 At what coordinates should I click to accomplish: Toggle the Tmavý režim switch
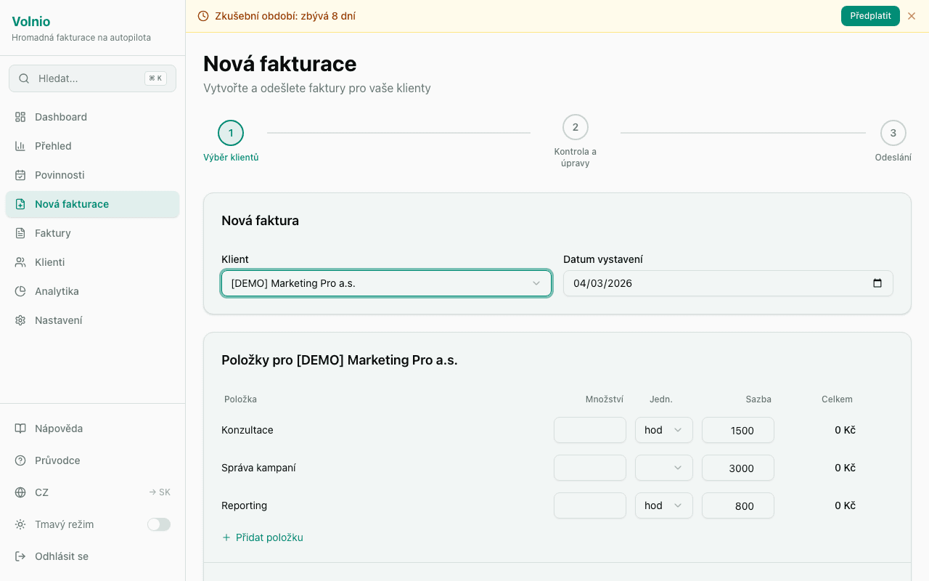[159, 524]
